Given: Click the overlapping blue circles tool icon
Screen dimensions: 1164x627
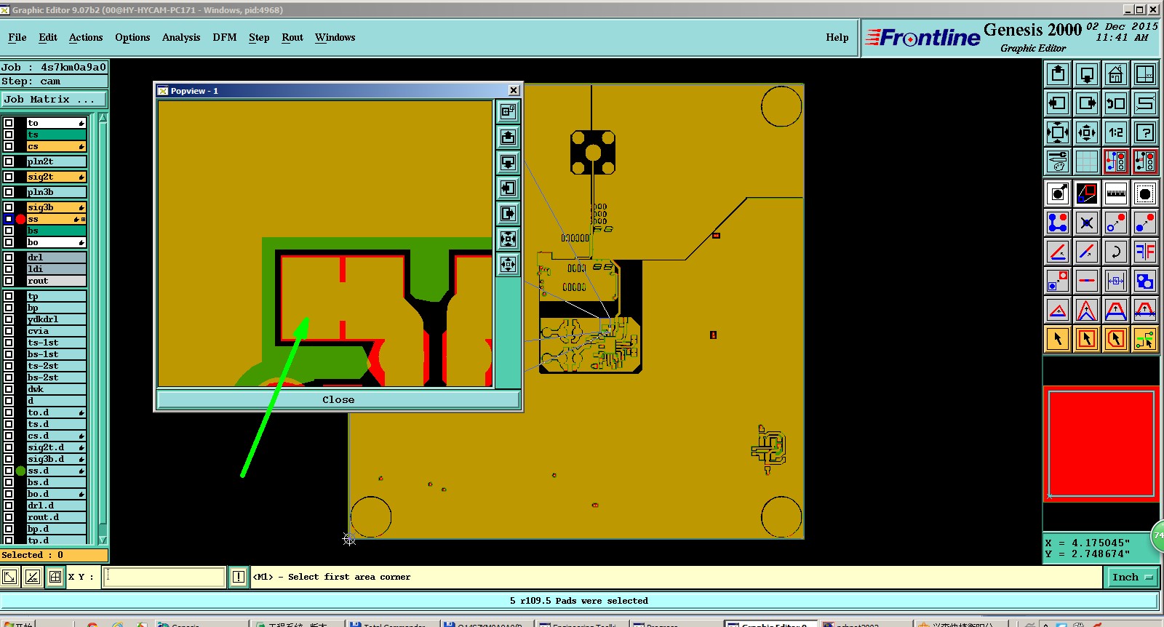Looking at the screenshot, I should point(1145,281).
